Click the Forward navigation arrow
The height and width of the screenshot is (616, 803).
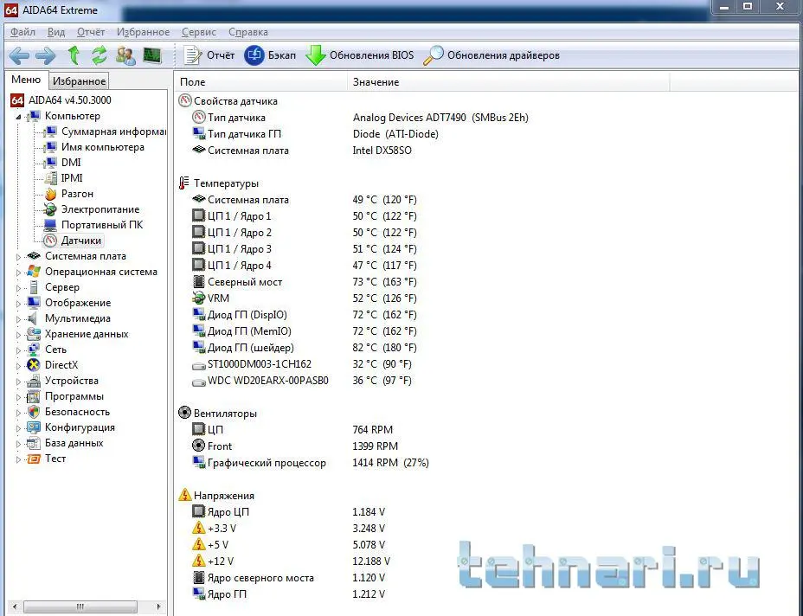pyautogui.click(x=45, y=55)
